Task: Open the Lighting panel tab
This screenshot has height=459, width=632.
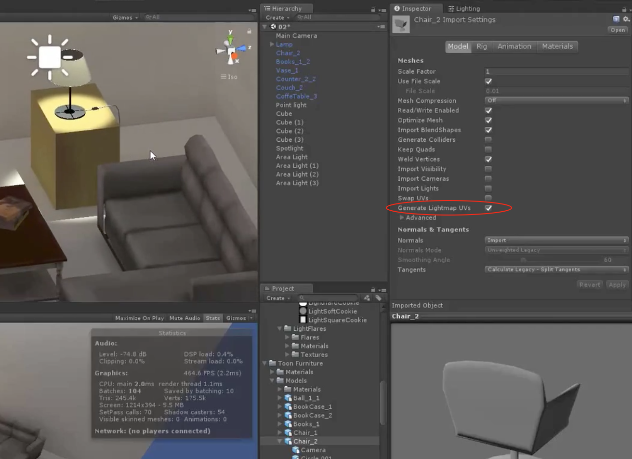Action: pos(464,9)
